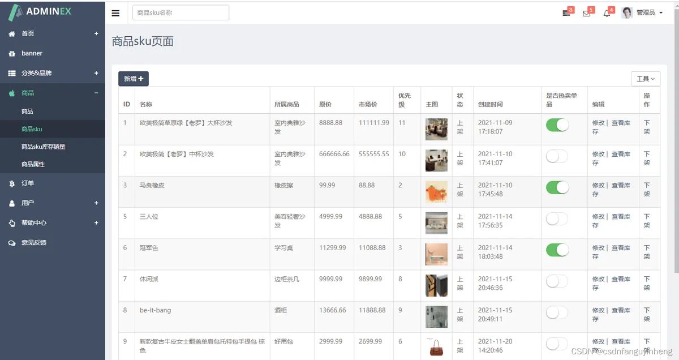Click 修改 for 欧美极简草原绿 row

[598, 123]
